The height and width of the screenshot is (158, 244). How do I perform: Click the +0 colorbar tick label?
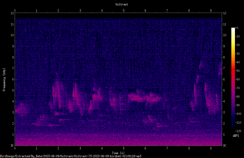(x=237, y=28)
